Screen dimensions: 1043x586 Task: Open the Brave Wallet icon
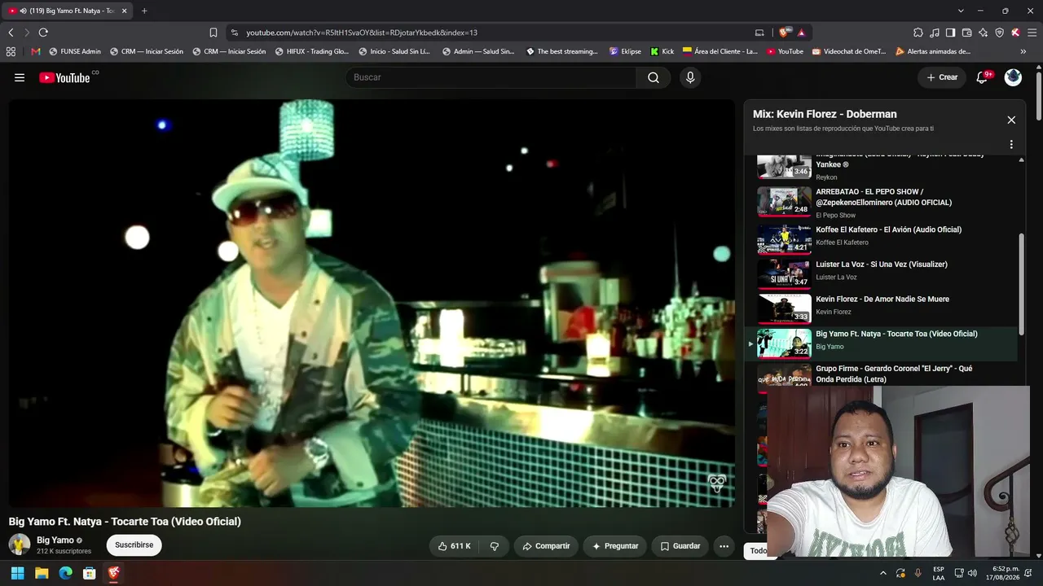[x=966, y=33]
